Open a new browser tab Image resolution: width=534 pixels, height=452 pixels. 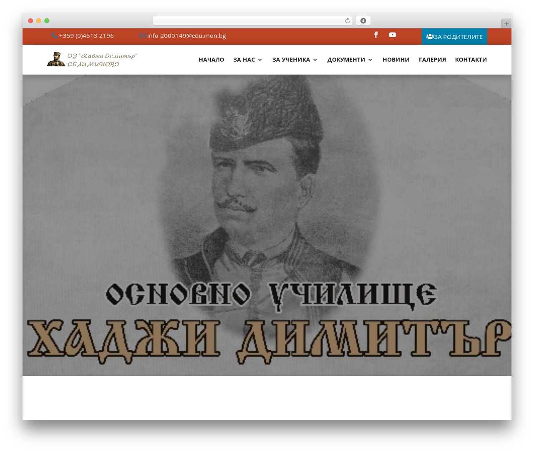[506, 24]
